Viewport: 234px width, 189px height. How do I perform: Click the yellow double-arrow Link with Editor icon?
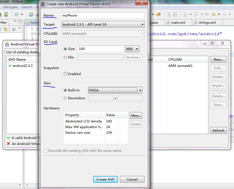point(5,29)
